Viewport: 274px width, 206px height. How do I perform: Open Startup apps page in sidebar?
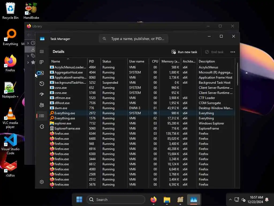[x=41, y=94]
